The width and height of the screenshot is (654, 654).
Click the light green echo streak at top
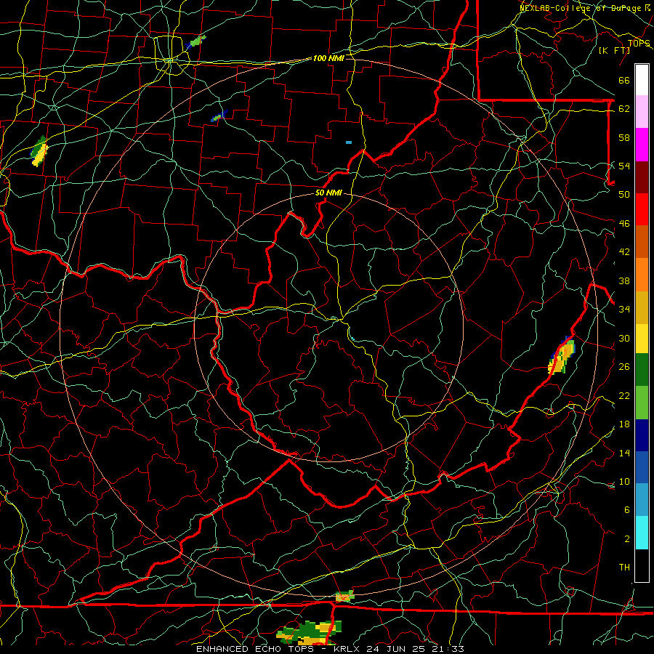tap(196, 41)
